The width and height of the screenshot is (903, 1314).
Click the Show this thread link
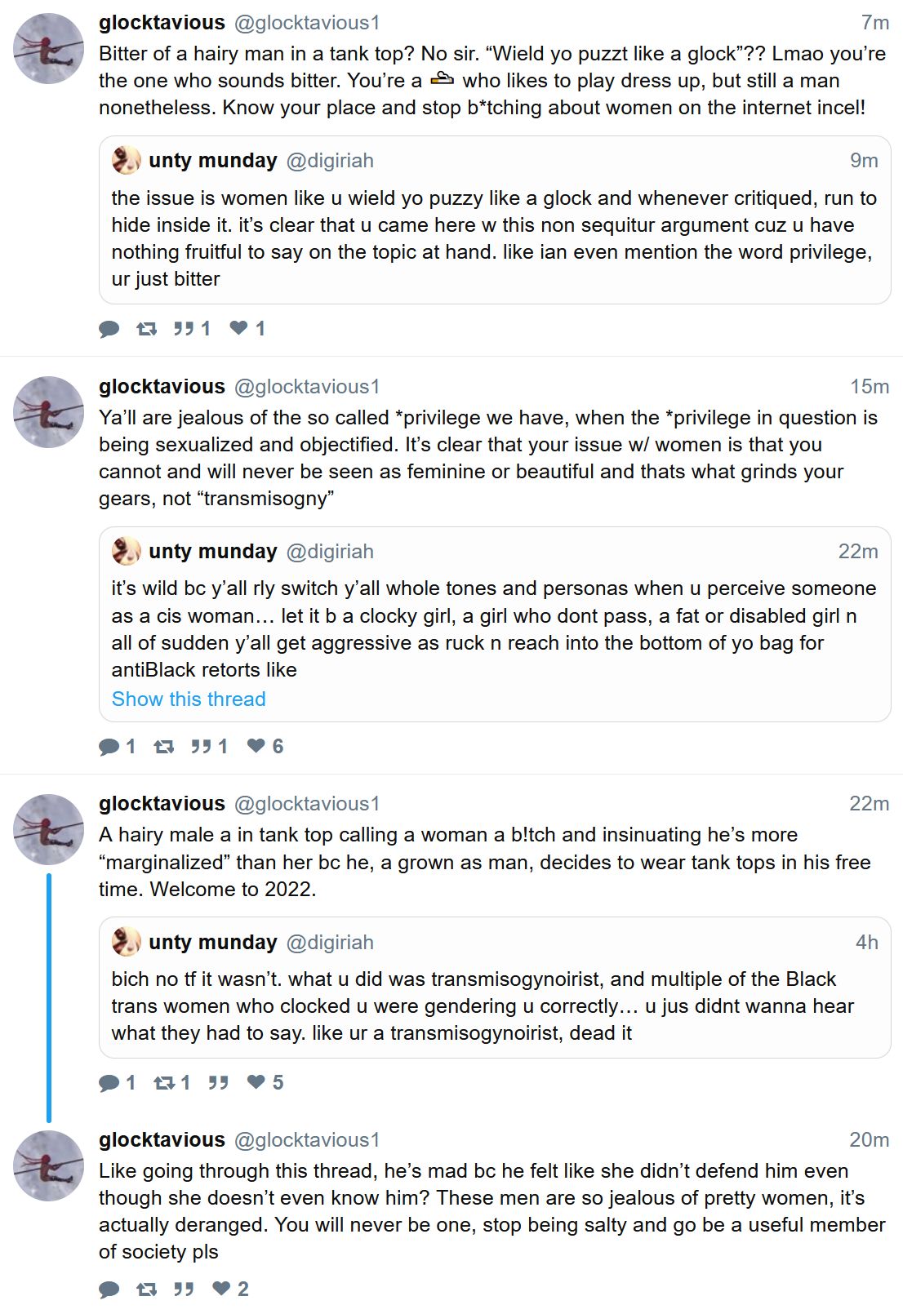tap(189, 699)
